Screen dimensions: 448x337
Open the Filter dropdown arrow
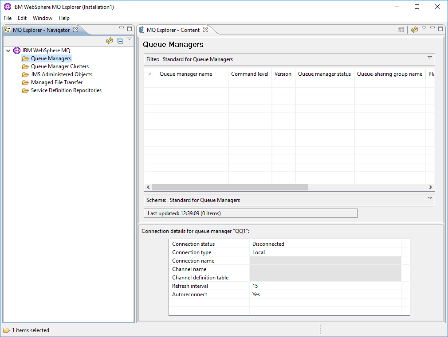(x=429, y=58)
